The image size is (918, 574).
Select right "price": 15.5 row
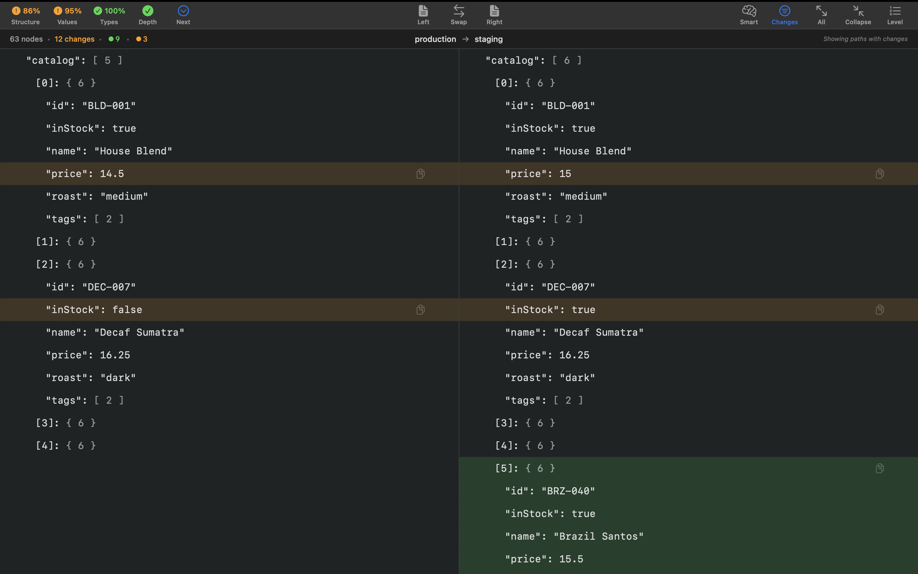[689, 559]
